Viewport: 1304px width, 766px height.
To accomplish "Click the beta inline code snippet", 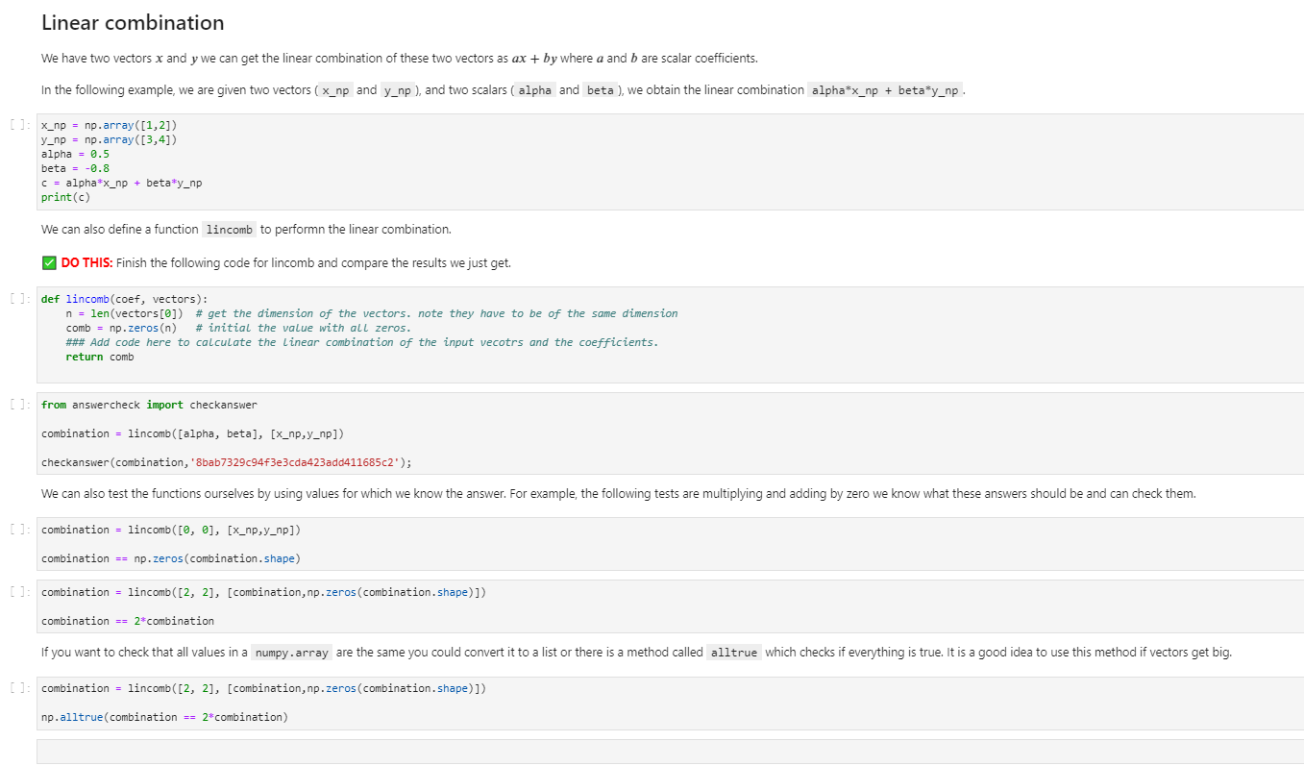I will pyautogui.click(x=600, y=89).
